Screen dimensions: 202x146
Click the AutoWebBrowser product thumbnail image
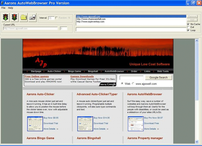point(136,124)
